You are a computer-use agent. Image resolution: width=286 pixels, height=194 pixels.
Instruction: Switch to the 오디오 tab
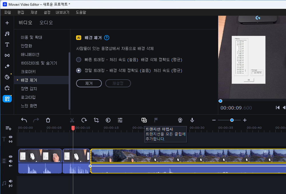point(46,23)
